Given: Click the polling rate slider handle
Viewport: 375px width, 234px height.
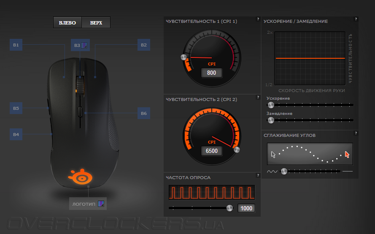Looking at the screenshot, I should click(x=229, y=208).
